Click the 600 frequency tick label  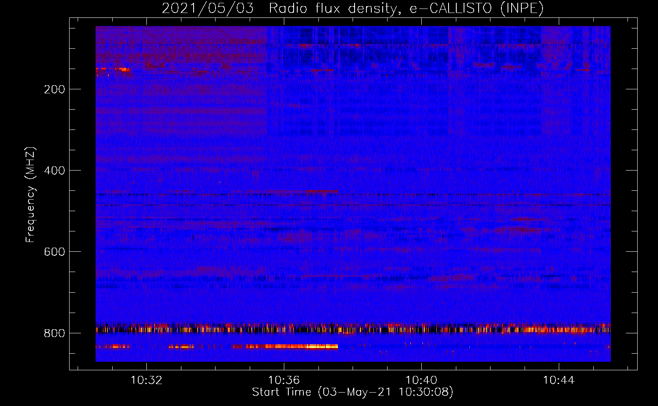[54, 252]
